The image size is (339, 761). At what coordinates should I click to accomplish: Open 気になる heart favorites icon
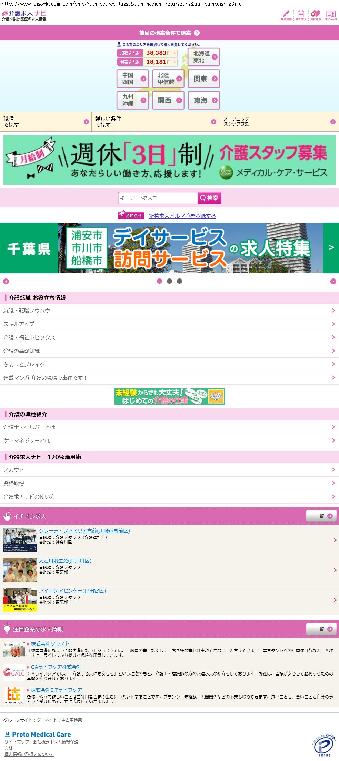[x=316, y=15]
